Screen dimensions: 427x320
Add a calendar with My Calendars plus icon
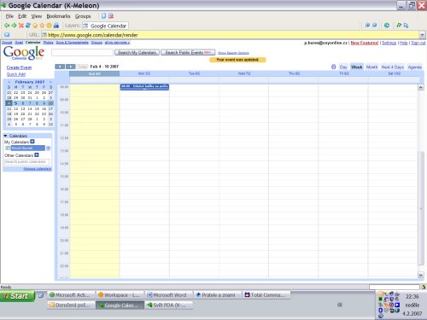coord(32,142)
